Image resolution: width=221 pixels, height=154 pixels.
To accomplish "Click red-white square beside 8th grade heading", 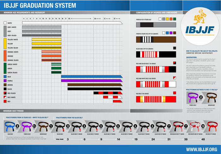I will [x=175, y=78].
